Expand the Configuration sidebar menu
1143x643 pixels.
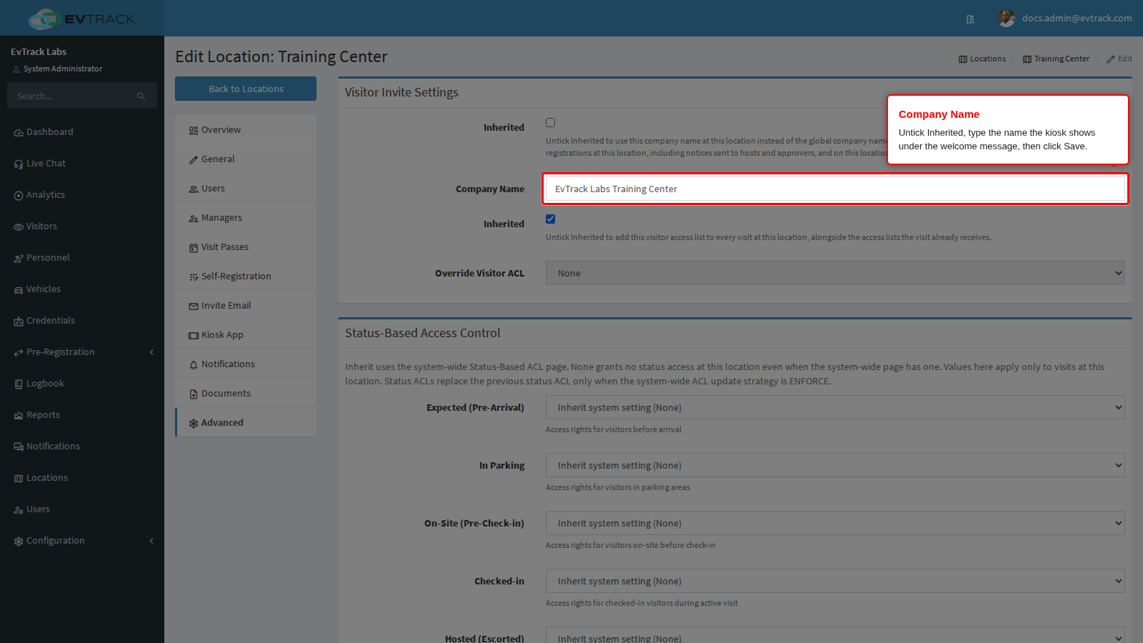(x=82, y=541)
